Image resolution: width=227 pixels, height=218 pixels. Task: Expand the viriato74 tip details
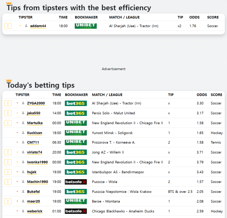8,152
